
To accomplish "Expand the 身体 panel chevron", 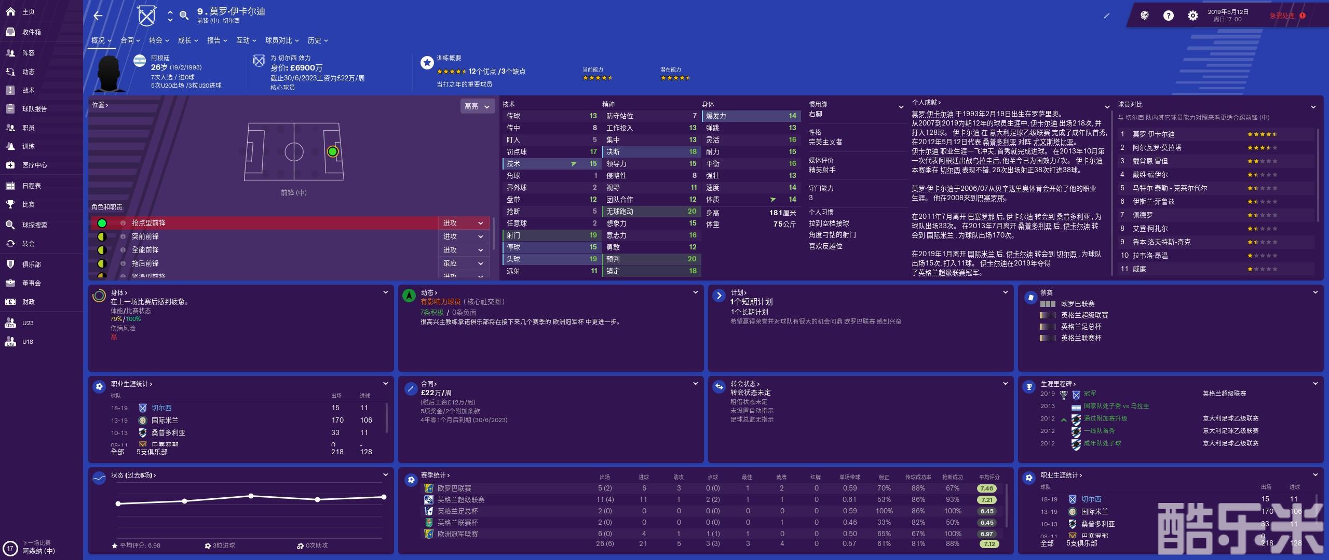I will tap(386, 292).
